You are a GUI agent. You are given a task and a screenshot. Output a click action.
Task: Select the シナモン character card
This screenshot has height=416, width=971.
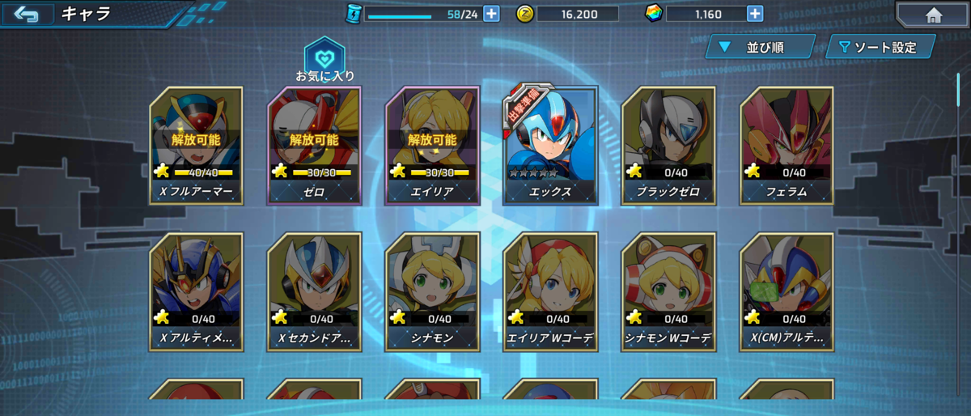[x=433, y=291]
